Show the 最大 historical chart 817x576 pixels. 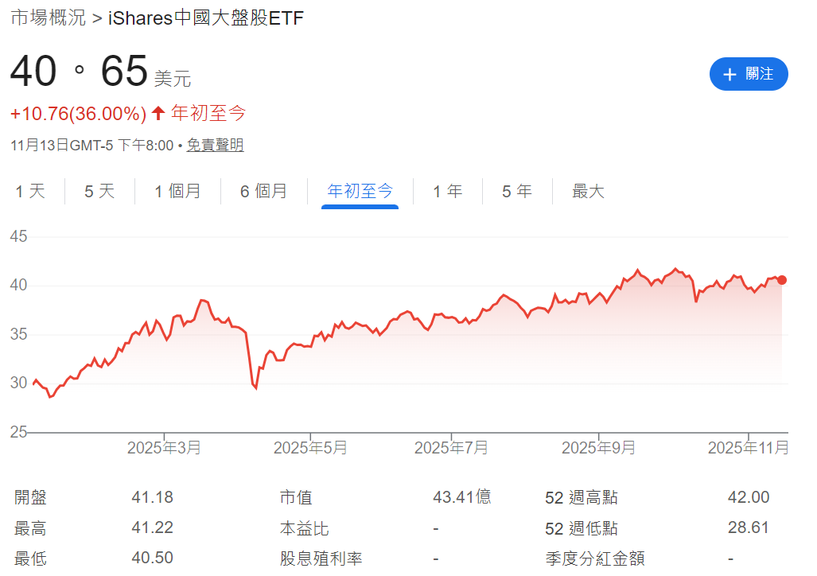tap(588, 191)
